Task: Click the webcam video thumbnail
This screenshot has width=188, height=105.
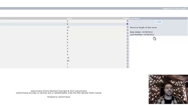Action: [x=168, y=89]
